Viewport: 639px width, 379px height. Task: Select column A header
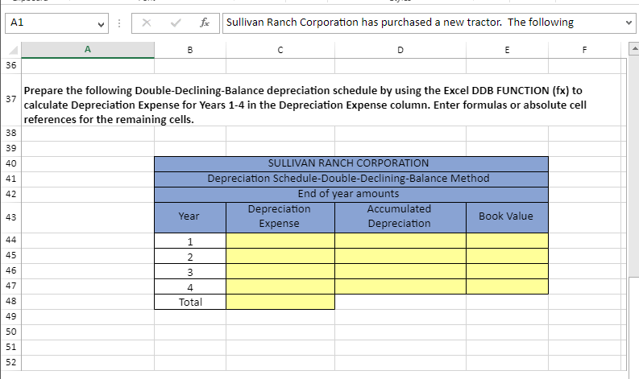click(88, 50)
